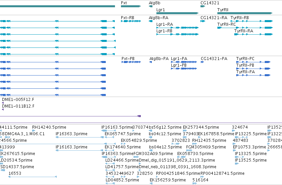This screenshot has height=185, width=282.
Task: Select the EK257344.5prime EST label
Action: 201,127
